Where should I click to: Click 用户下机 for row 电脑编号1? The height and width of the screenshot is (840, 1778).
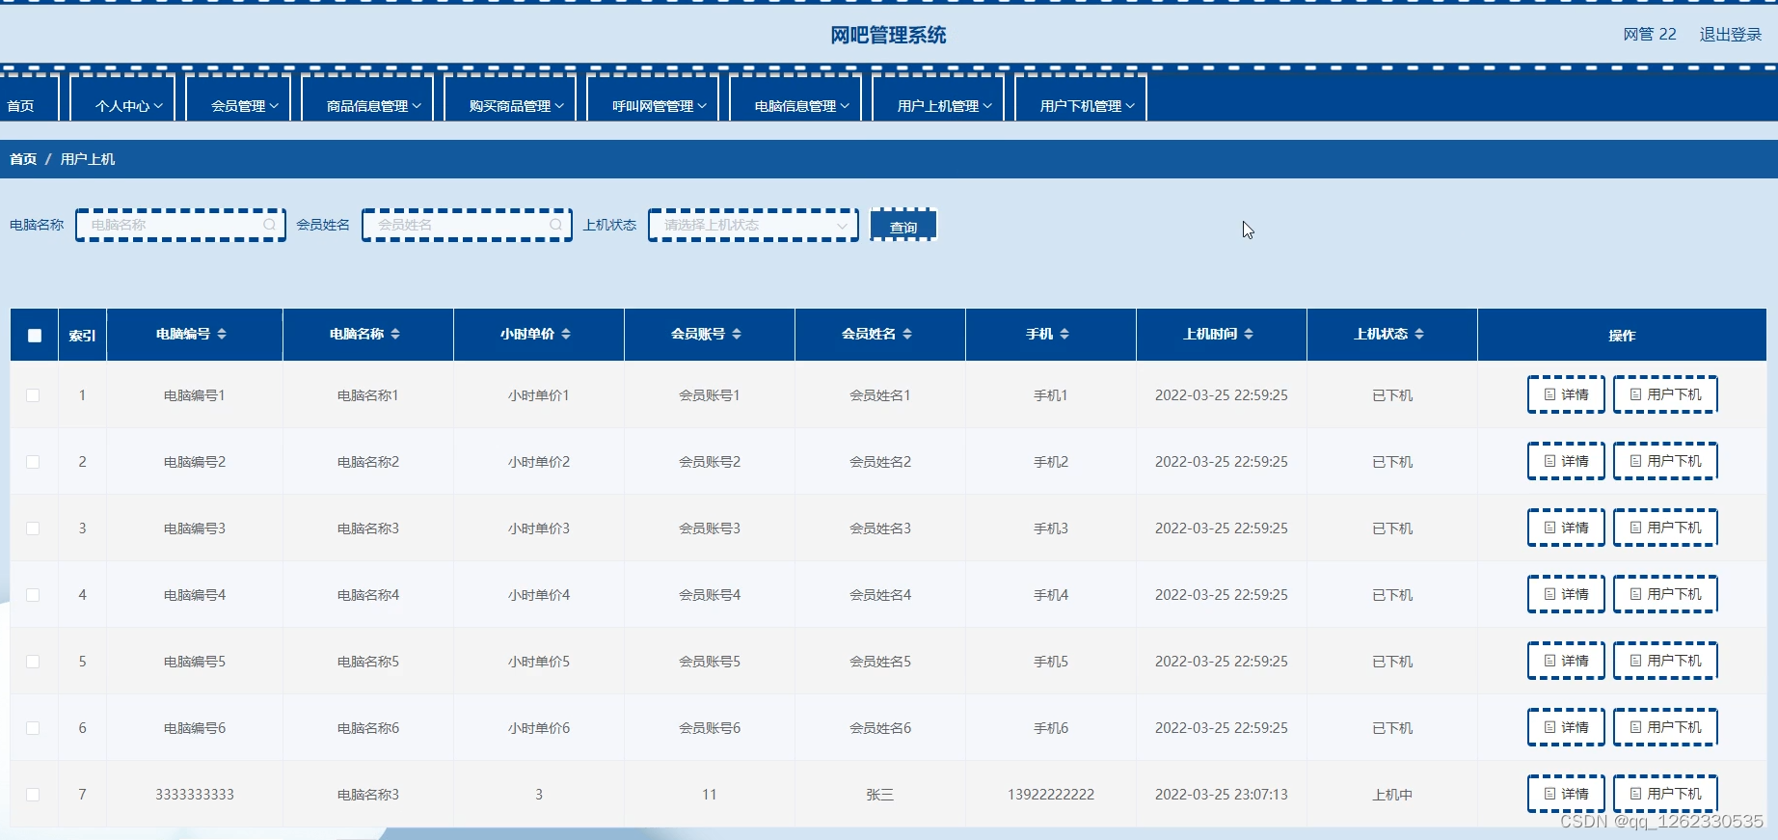[1665, 394]
